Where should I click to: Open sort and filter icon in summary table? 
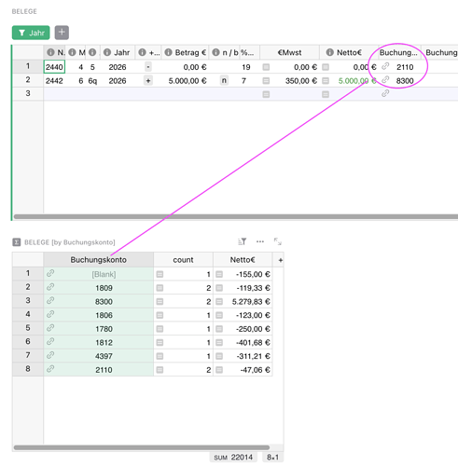[242, 241]
